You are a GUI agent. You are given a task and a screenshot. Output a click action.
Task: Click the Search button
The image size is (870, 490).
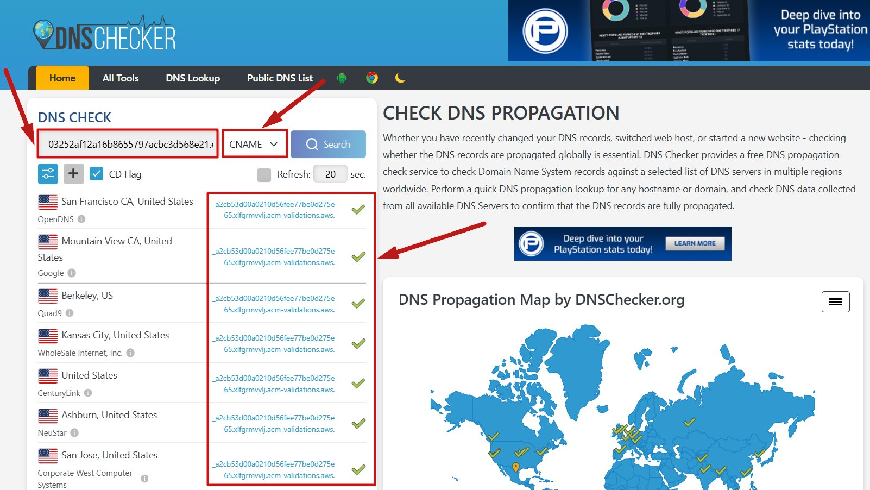328,144
